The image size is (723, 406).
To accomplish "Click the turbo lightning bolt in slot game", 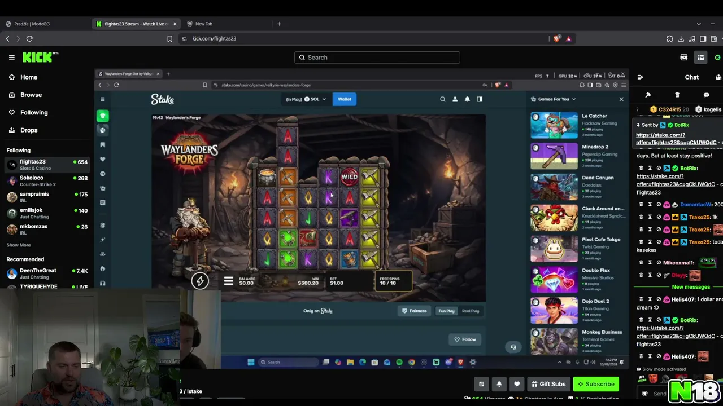I will pyautogui.click(x=200, y=281).
